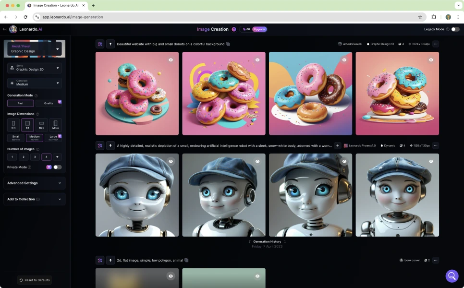Open the Contrast Medium dropdown
This screenshot has width=464, height=288.
(x=34, y=83)
